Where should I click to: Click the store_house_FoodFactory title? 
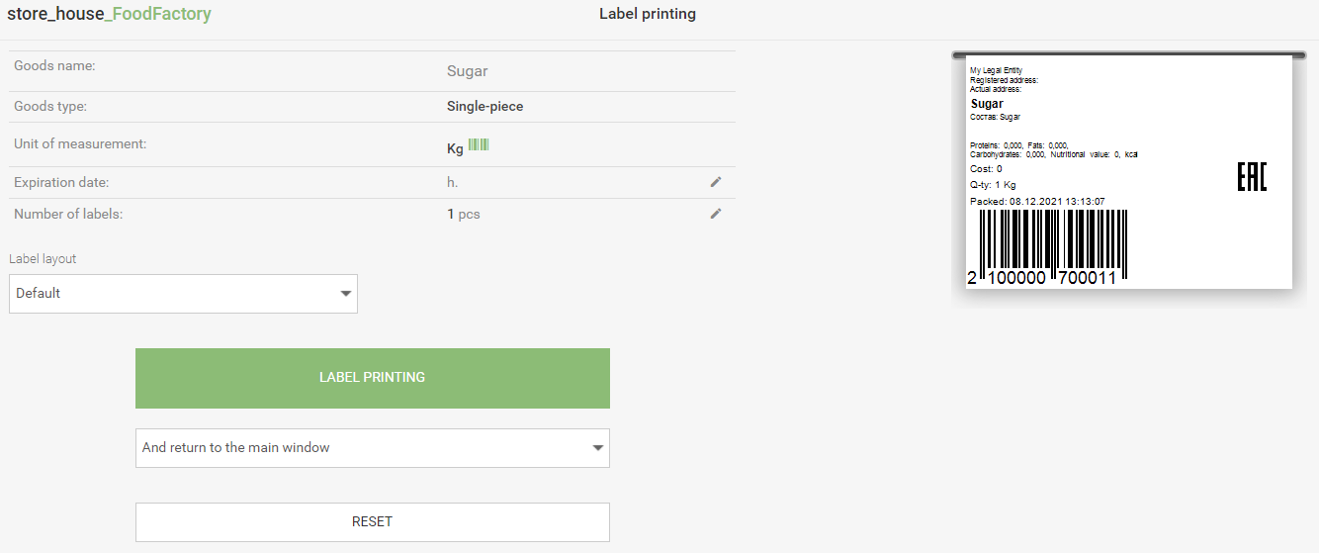tap(109, 15)
